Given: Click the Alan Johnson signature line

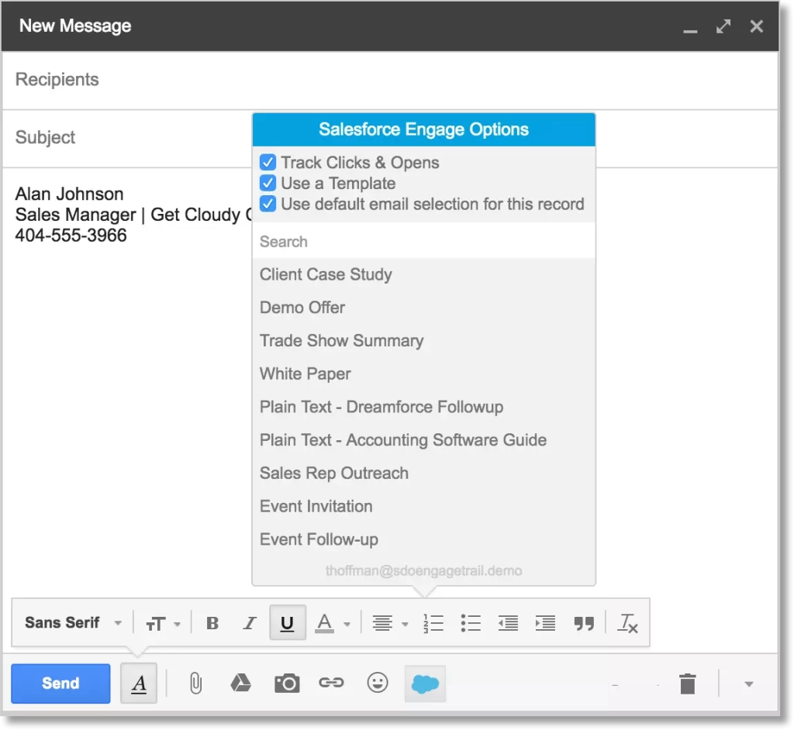Looking at the screenshot, I should pyautogui.click(x=69, y=194).
